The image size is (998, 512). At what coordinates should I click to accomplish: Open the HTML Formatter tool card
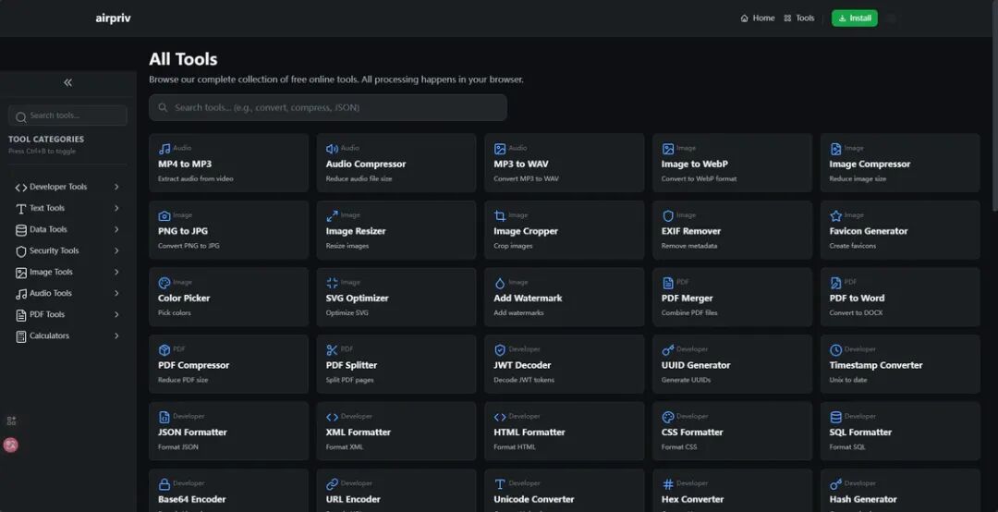point(564,431)
